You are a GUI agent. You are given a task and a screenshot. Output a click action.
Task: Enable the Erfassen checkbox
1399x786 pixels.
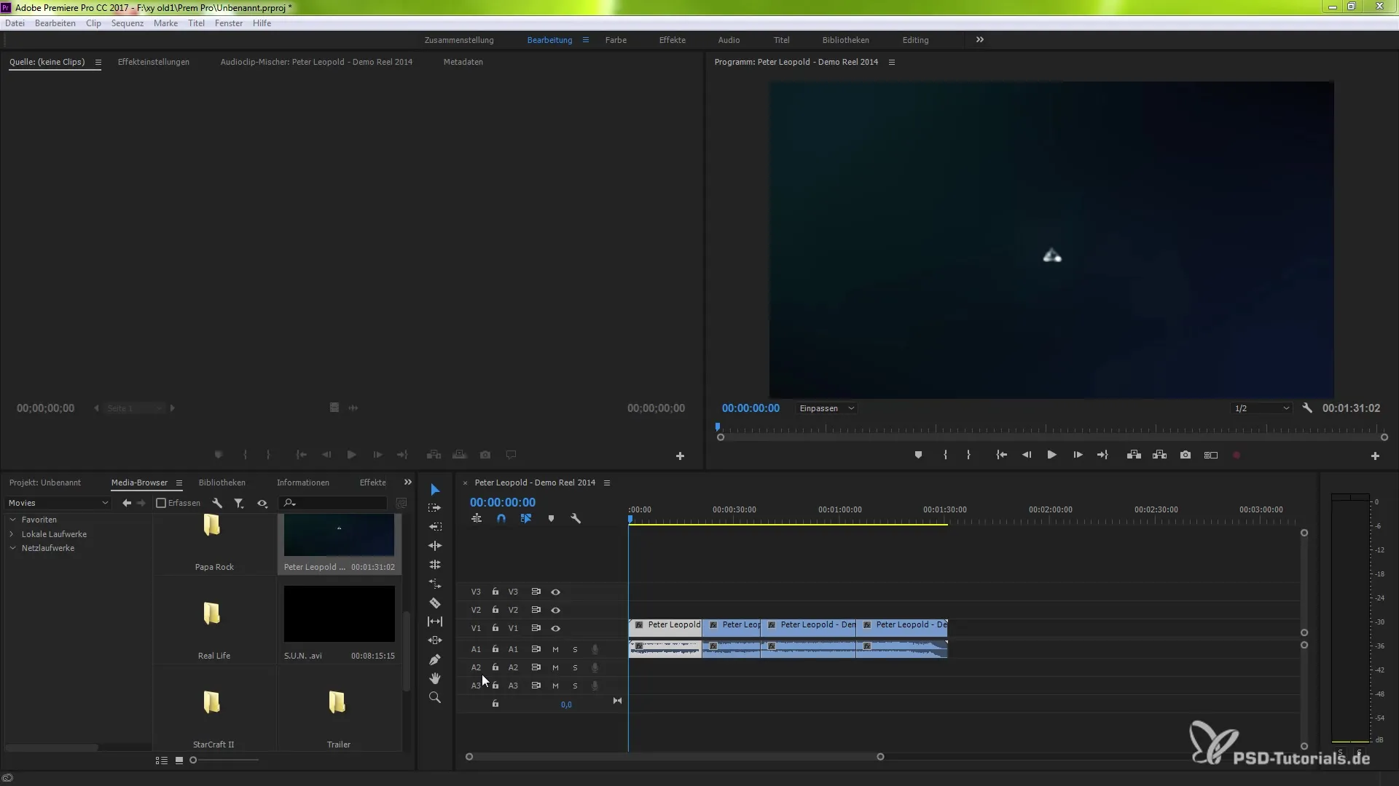161,503
